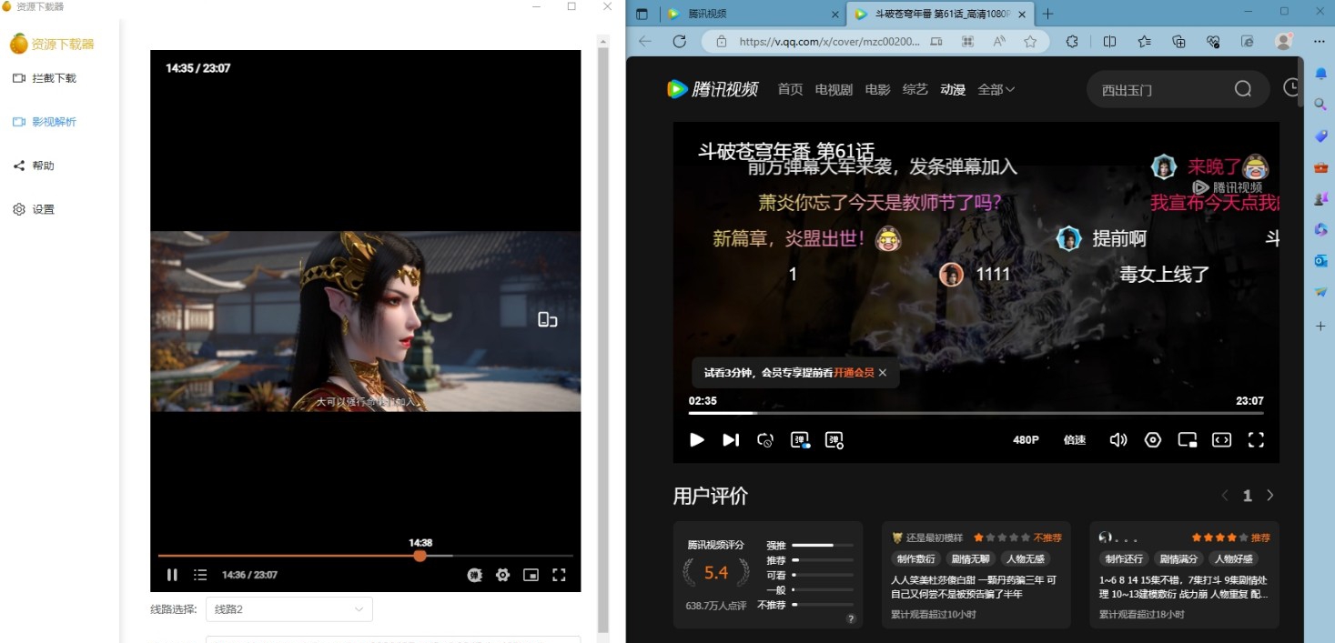Go back in the browser
The height and width of the screenshot is (643, 1335).
point(645,42)
